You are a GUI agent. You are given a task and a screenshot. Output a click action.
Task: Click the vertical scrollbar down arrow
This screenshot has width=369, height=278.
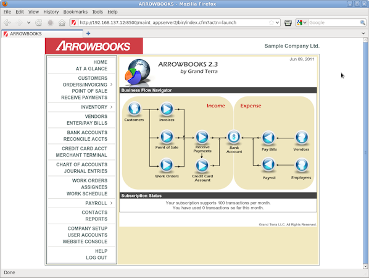coord(365,266)
